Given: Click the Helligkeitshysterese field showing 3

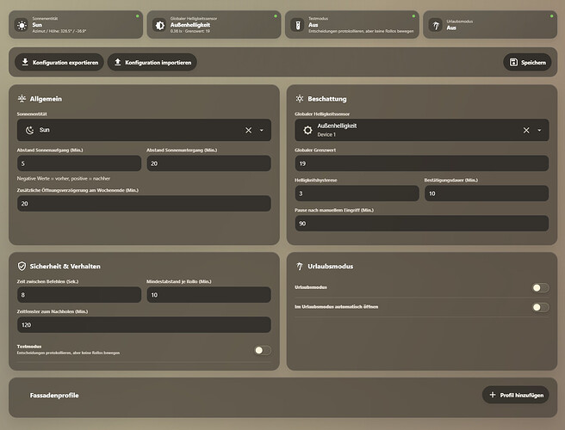Looking at the screenshot, I should pyautogui.click(x=357, y=193).
